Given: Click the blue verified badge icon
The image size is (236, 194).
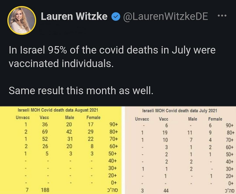Looking at the screenshot, I should (x=116, y=17).
